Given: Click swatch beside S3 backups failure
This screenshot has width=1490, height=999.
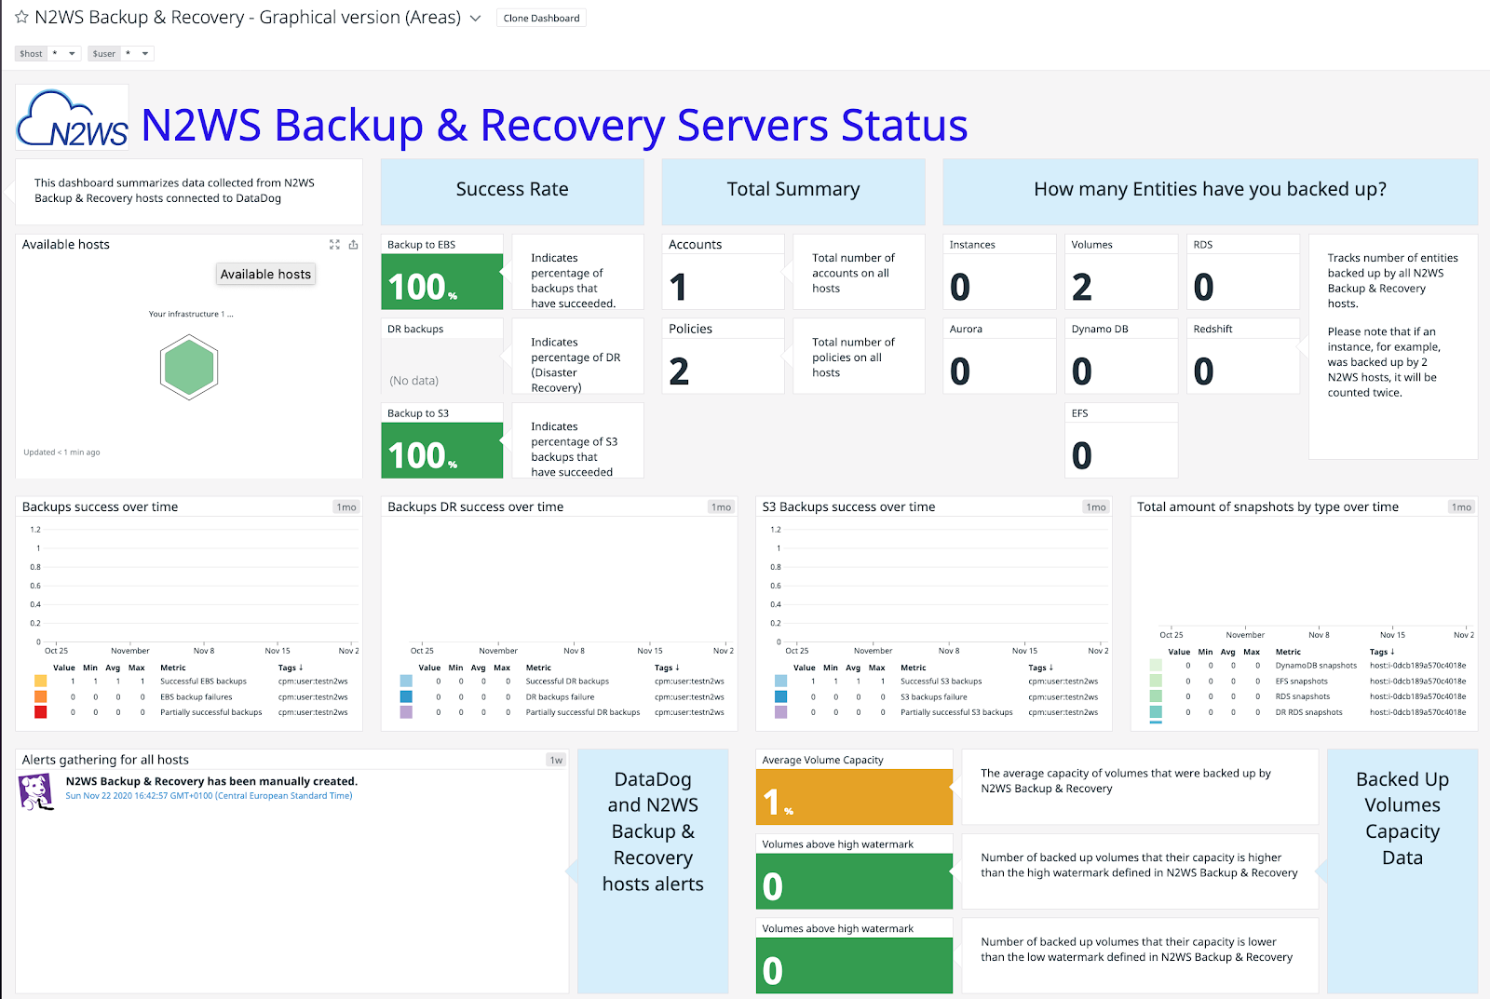Looking at the screenshot, I should pyautogui.click(x=780, y=696).
